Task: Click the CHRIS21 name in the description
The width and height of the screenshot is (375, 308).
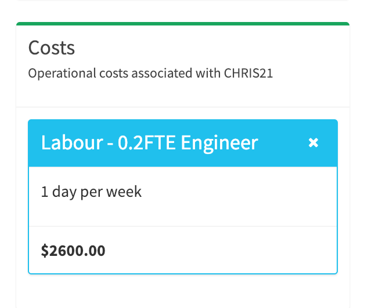Action: click(248, 73)
